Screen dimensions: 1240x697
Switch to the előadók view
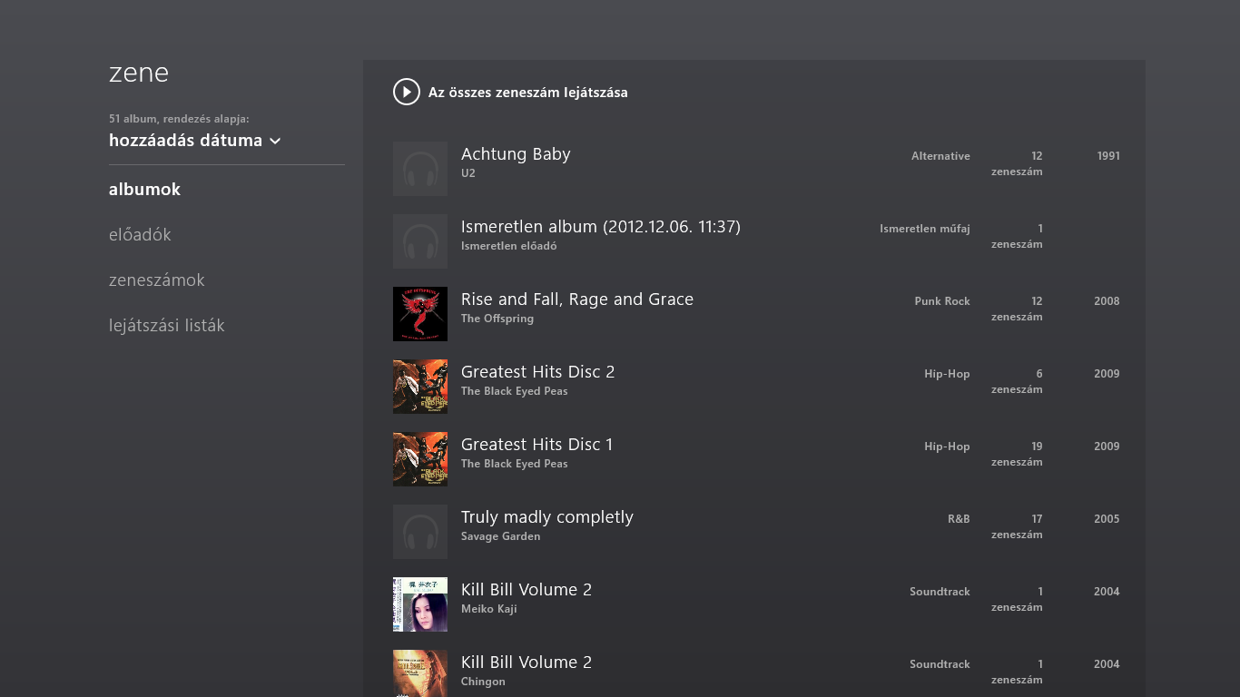[140, 235]
